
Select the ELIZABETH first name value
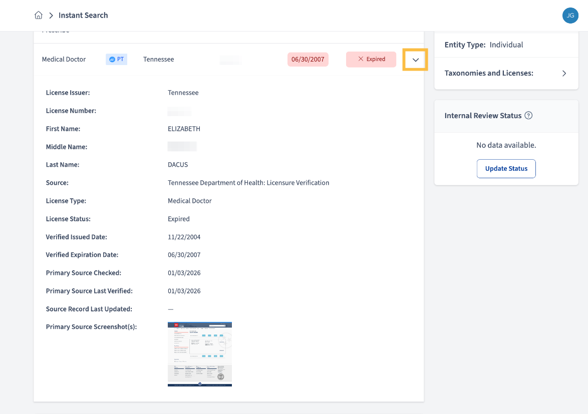coord(184,129)
